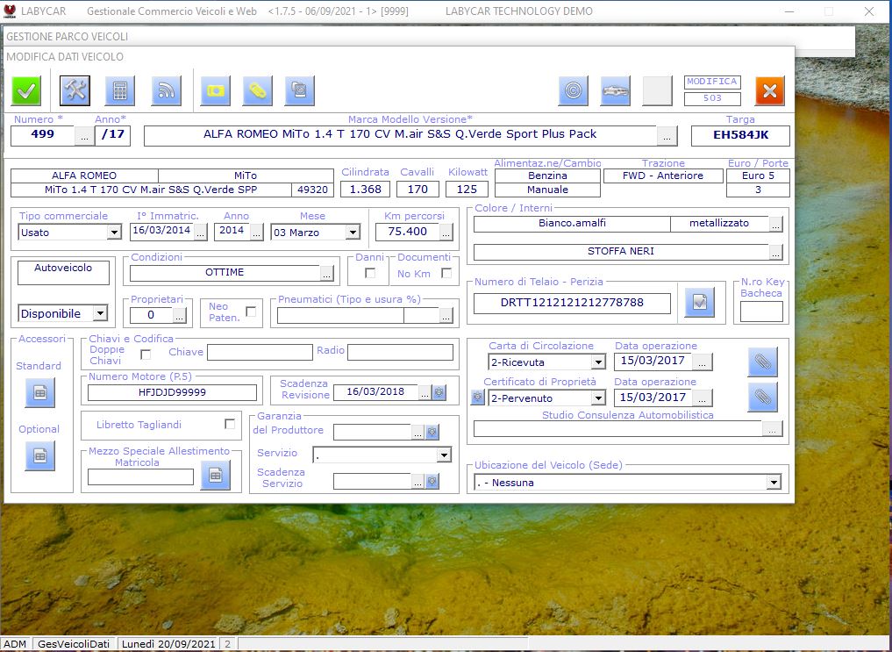Toggle the Neo Paten. checkbox
The width and height of the screenshot is (892, 652).
pos(251,312)
